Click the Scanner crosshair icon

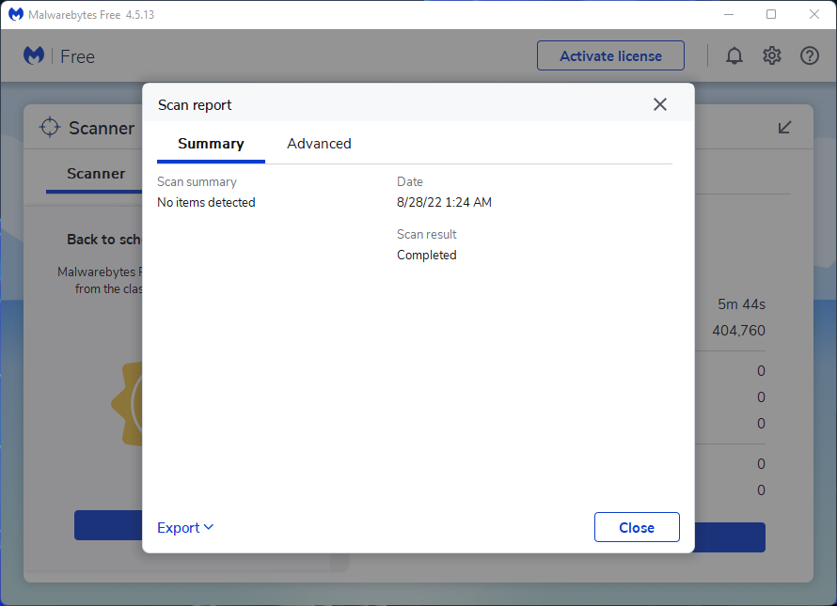coord(50,127)
